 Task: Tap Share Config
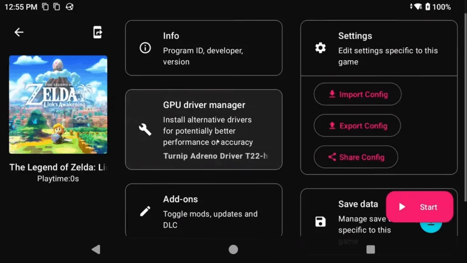pyautogui.click(x=356, y=157)
